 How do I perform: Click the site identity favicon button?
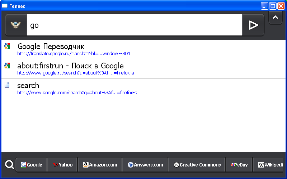[x=16, y=25]
